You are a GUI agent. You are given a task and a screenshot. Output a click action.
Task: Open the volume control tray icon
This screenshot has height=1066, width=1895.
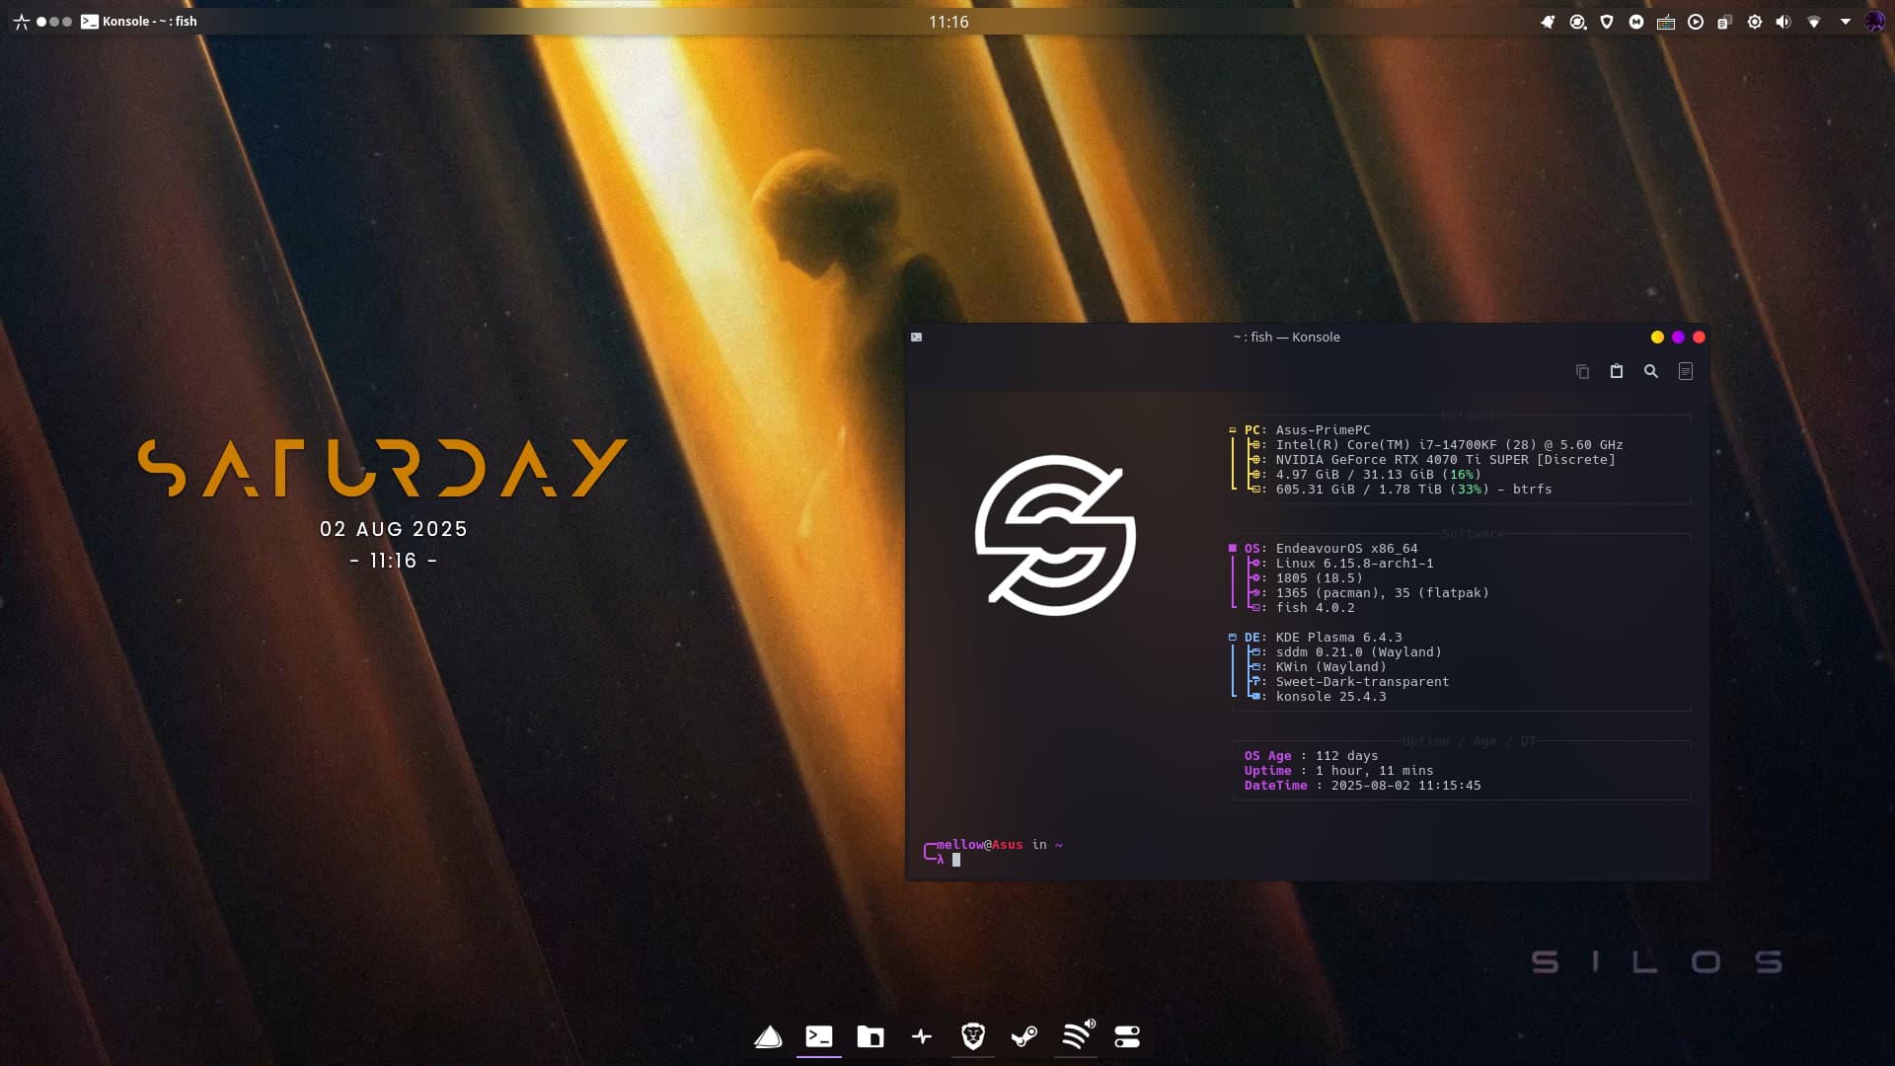point(1783,22)
